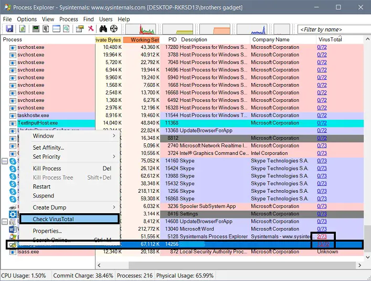This screenshot has width=371, height=281.
Task: Click the Filter by name input field
Action: point(334,29)
